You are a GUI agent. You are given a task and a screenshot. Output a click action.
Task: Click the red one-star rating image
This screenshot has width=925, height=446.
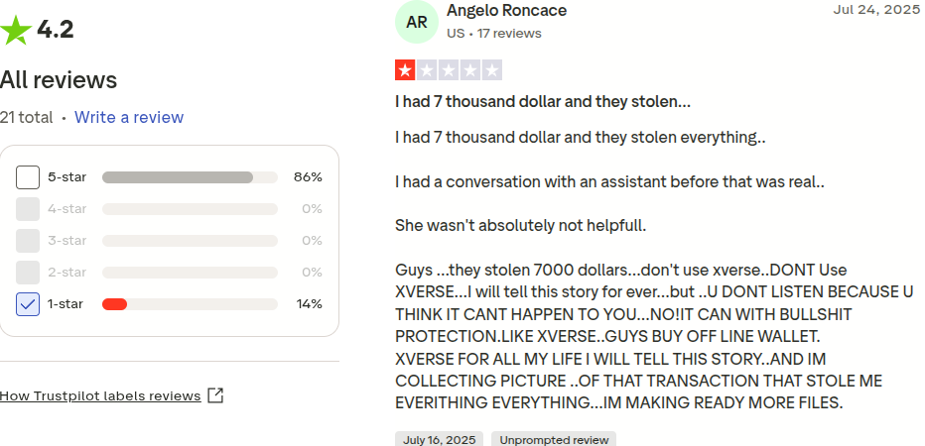[449, 70]
